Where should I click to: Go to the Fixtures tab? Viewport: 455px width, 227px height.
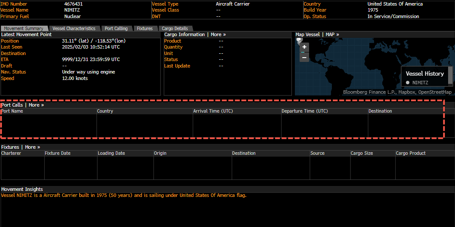(x=145, y=28)
